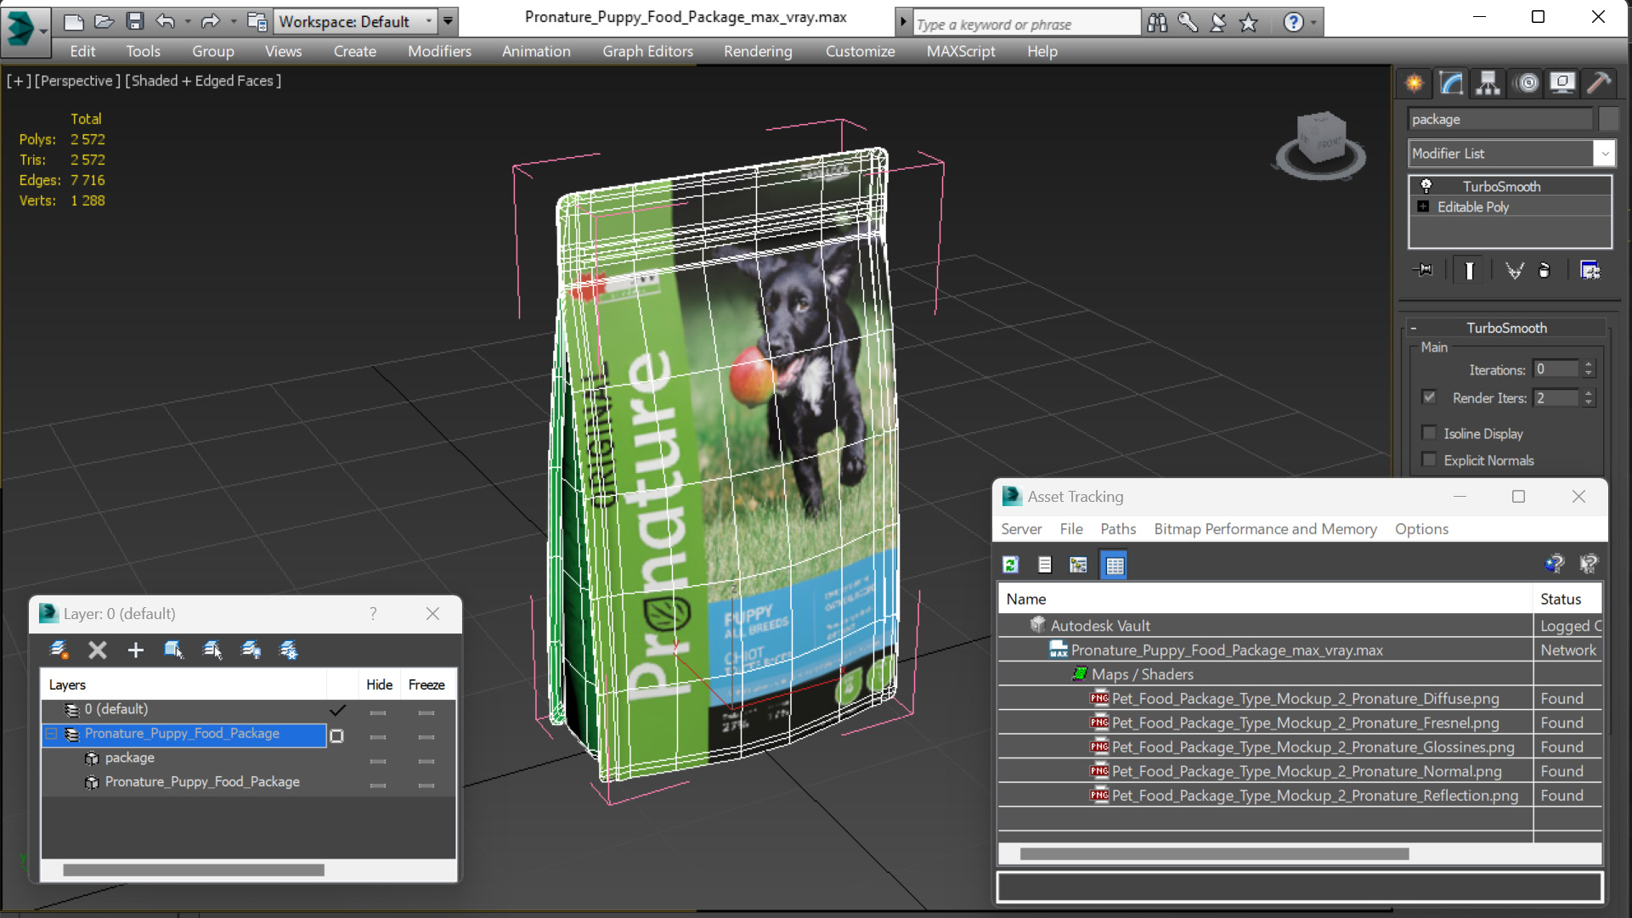The width and height of the screenshot is (1632, 918).
Task: Open the Rendering menu
Action: click(x=758, y=51)
